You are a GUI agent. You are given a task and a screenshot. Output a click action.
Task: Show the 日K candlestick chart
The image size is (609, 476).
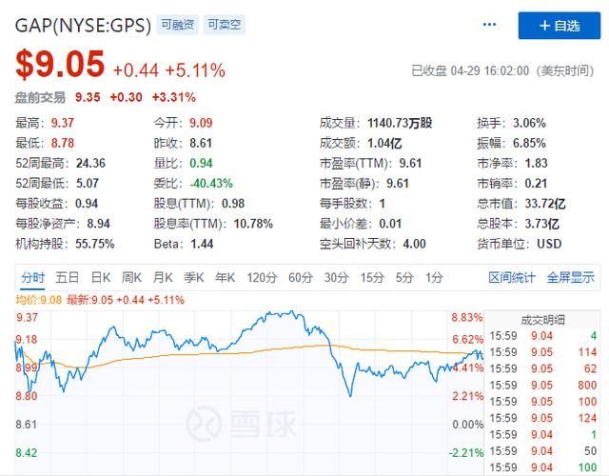point(100,278)
